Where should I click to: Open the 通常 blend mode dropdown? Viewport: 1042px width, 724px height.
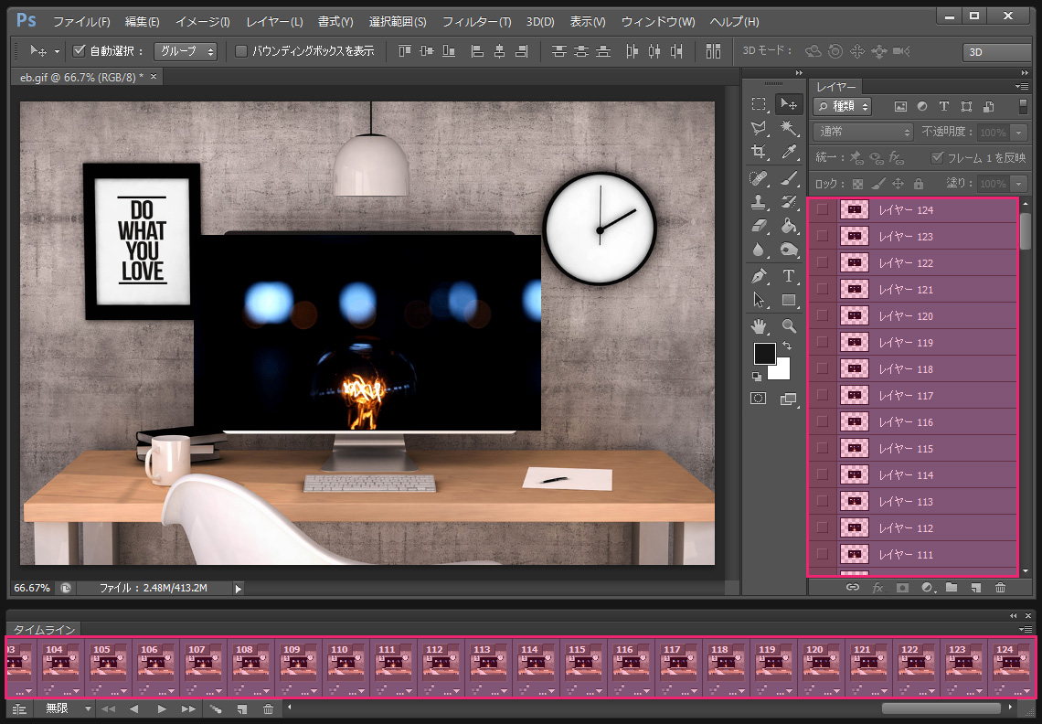(x=863, y=133)
